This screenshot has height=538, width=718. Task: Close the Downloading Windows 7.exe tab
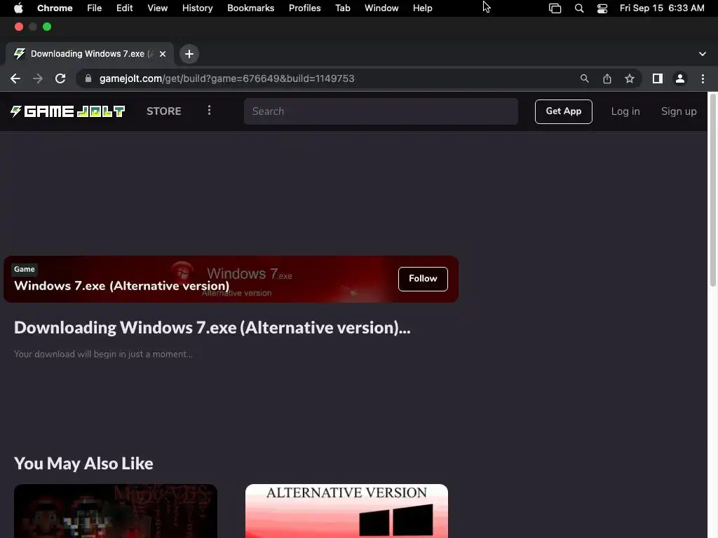coord(163,54)
